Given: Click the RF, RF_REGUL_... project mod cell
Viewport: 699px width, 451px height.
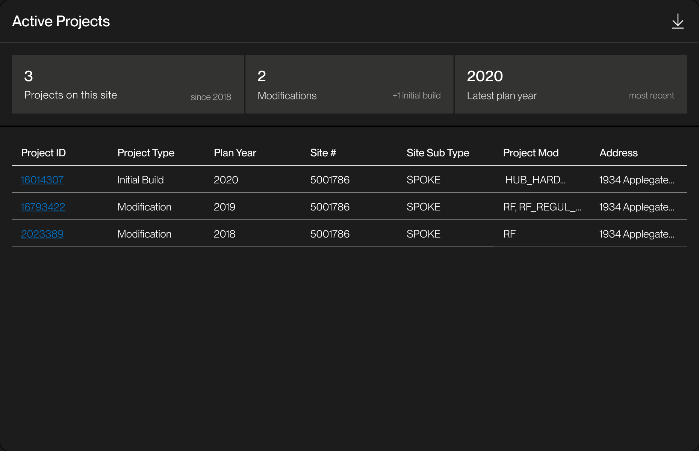Looking at the screenshot, I should [x=542, y=207].
